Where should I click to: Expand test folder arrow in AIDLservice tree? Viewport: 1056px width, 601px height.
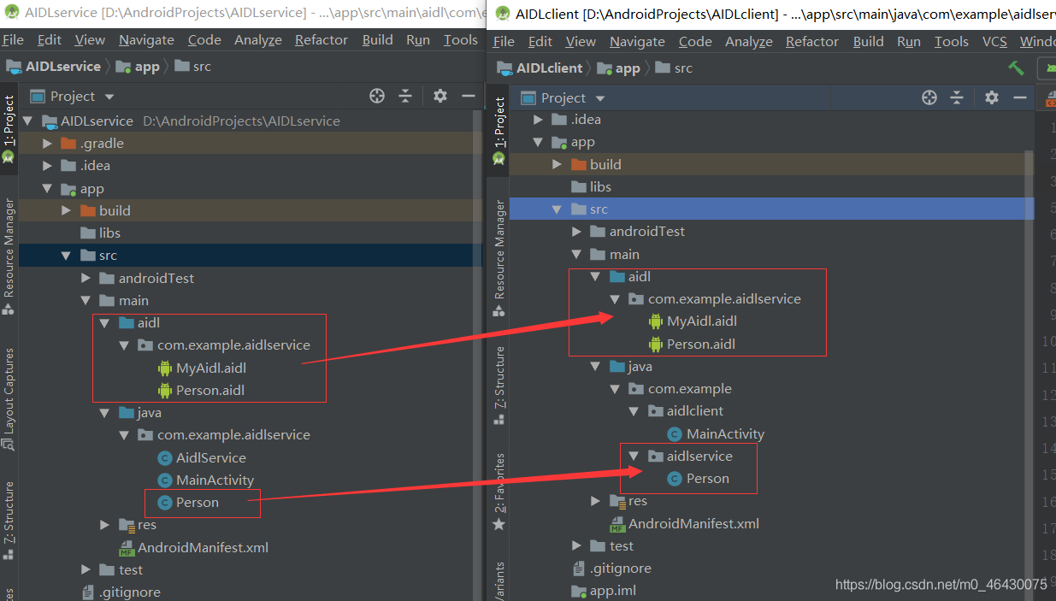[x=86, y=569]
